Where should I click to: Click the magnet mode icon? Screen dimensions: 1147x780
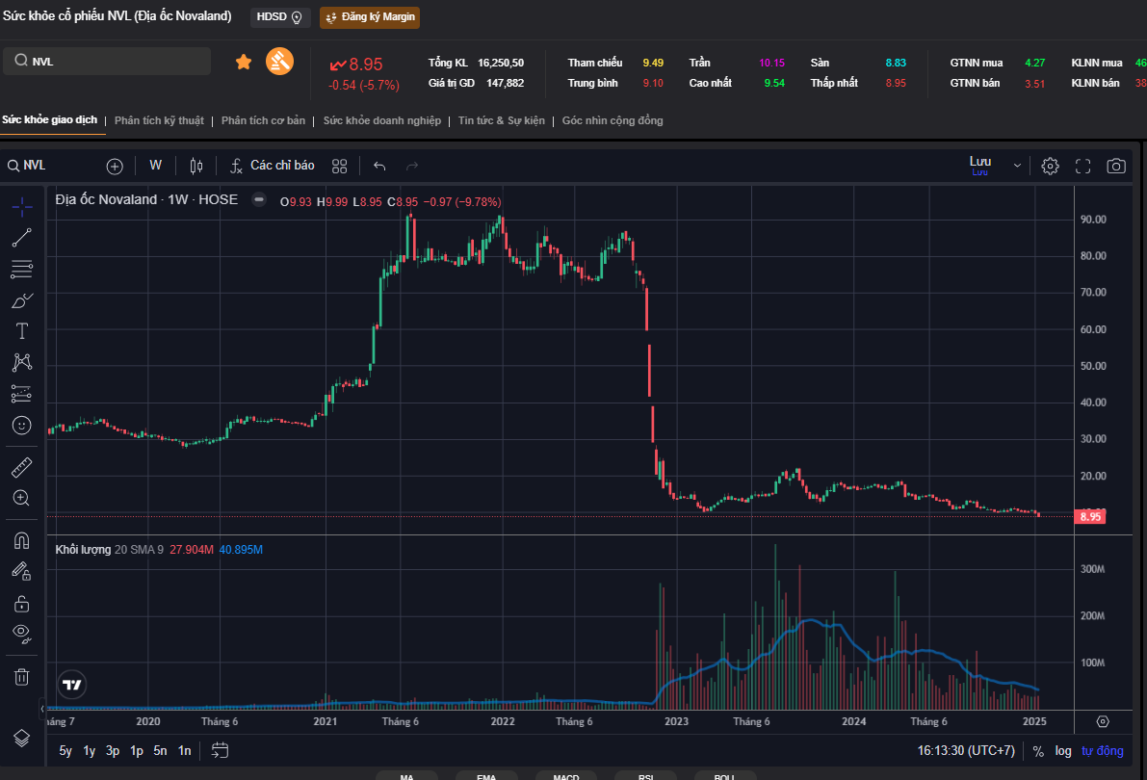pyautogui.click(x=21, y=540)
